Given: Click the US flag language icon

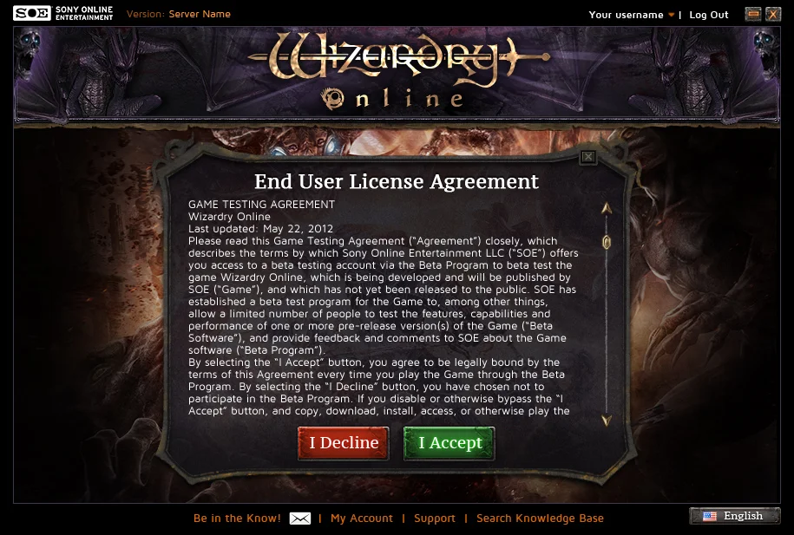Looking at the screenshot, I should (x=710, y=516).
